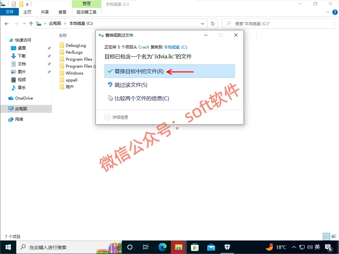Choose Replace the file in destination option
This screenshot has height=254, width=339.
(169, 71)
